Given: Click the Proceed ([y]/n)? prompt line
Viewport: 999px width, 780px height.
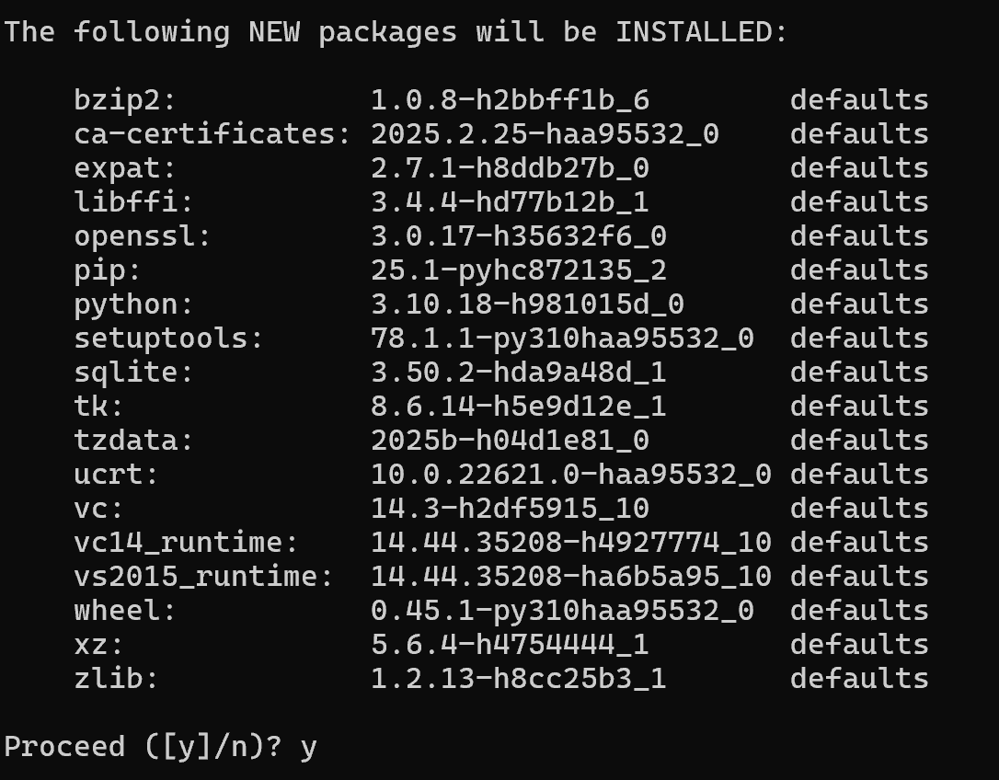Looking at the screenshot, I should pyautogui.click(x=160, y=746).
